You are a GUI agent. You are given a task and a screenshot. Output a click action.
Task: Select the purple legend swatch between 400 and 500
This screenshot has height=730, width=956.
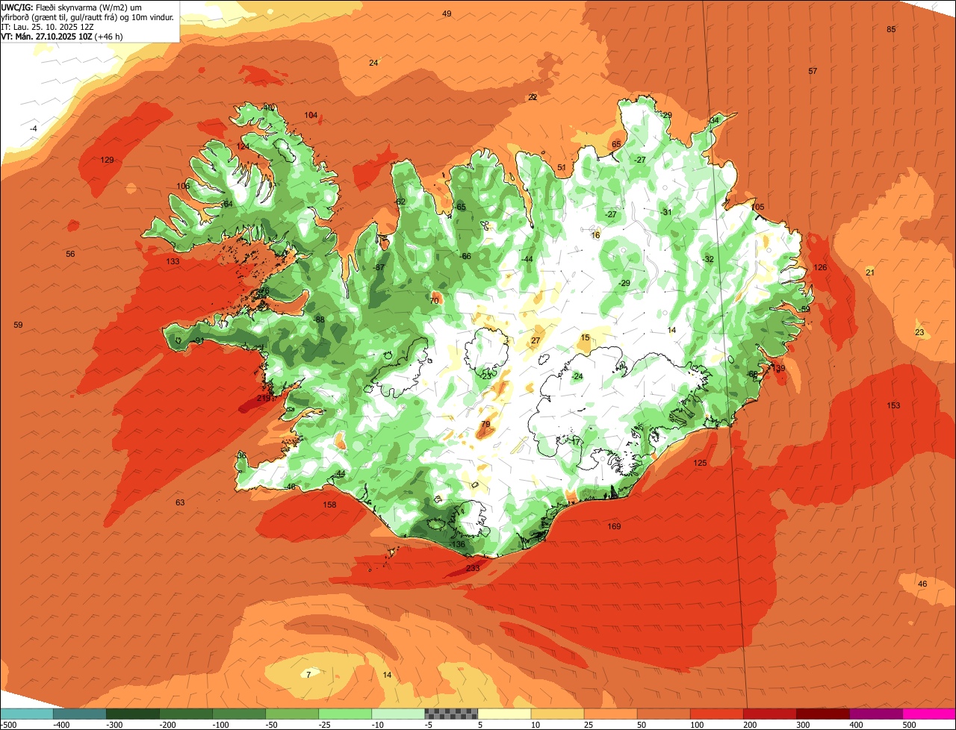[876, 714]
